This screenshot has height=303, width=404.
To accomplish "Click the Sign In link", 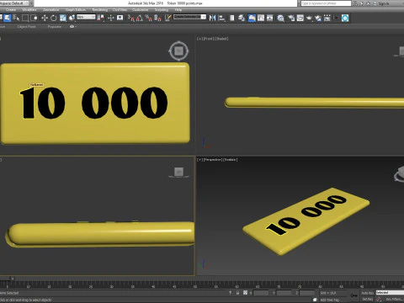I will coord(383,3).
